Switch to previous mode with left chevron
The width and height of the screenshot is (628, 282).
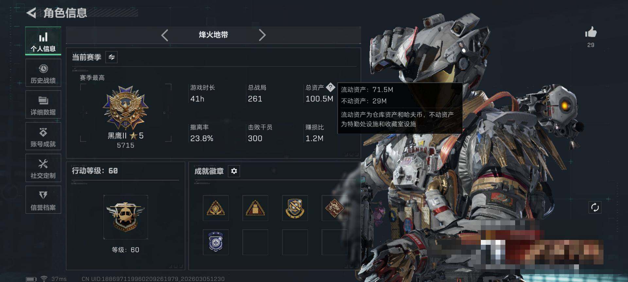tap(165, 35)
